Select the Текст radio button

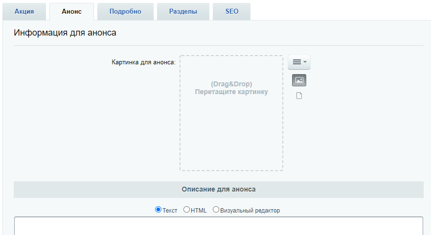click(x=158, y=210)
